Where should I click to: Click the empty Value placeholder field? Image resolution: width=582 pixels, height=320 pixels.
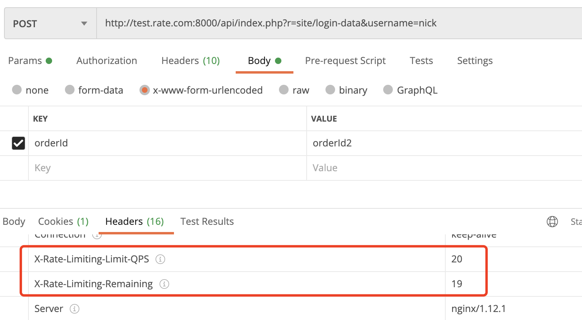coord(445,168)
